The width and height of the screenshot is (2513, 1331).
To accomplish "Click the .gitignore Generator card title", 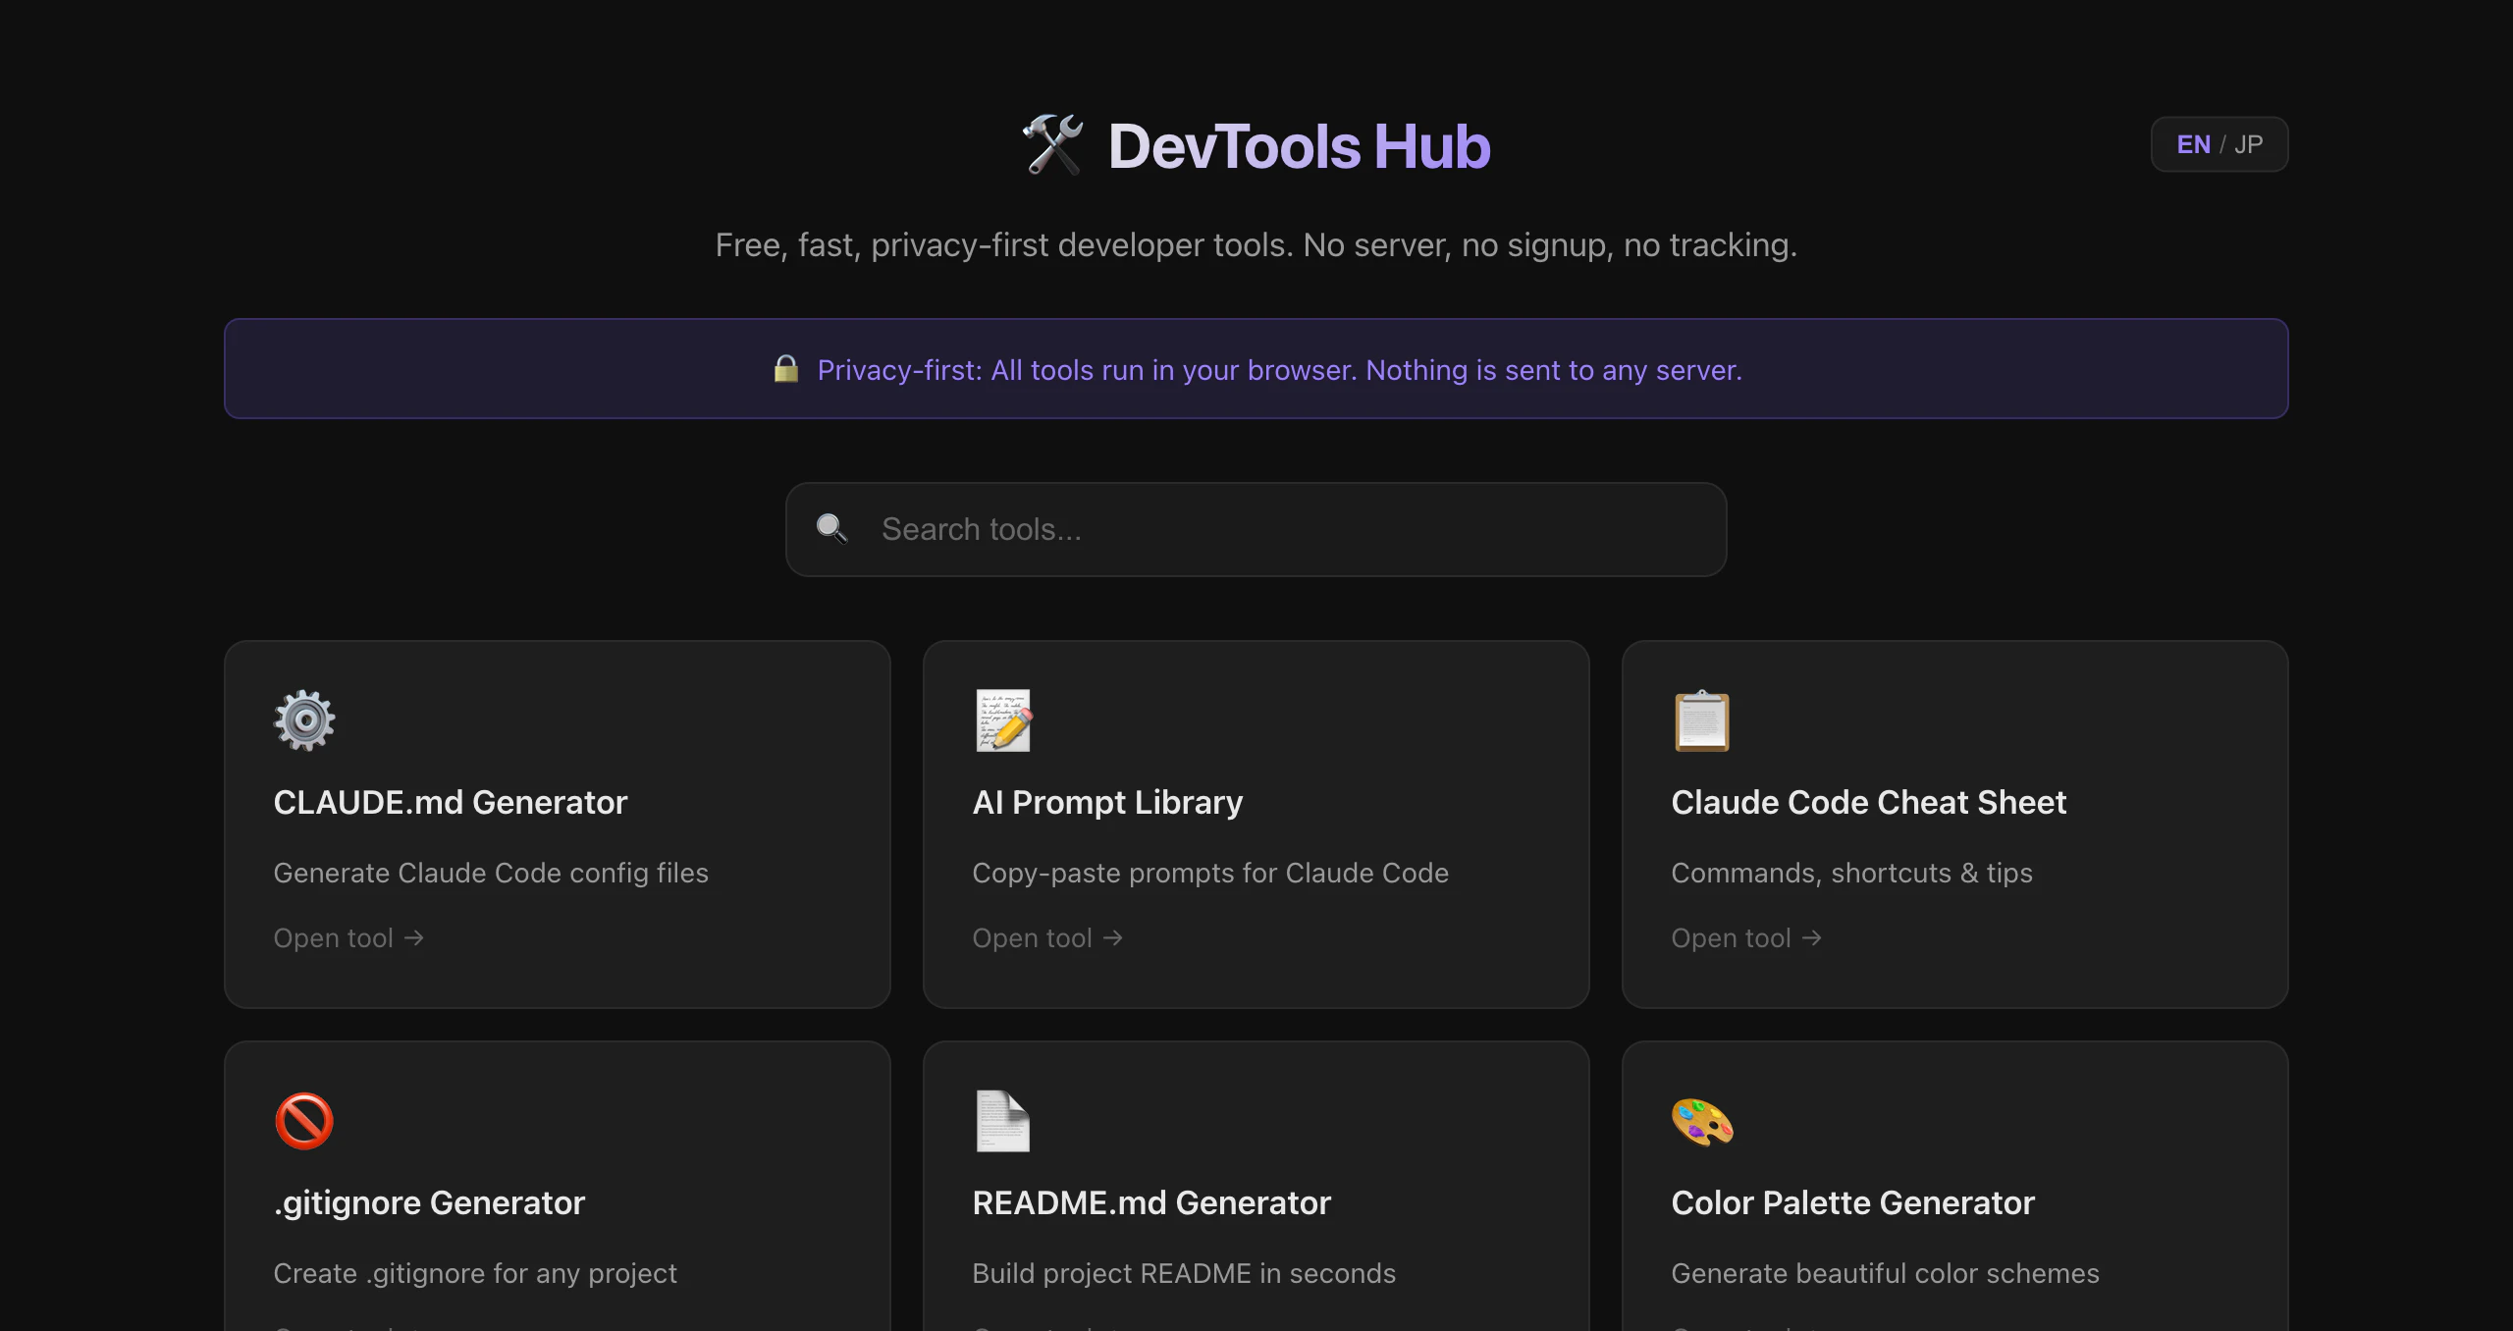I will pos(429,1202).
